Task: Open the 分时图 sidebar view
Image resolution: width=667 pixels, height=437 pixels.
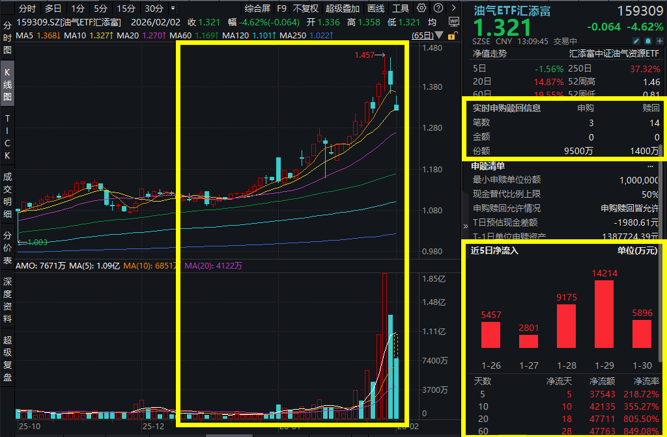Action: (7, 38)
